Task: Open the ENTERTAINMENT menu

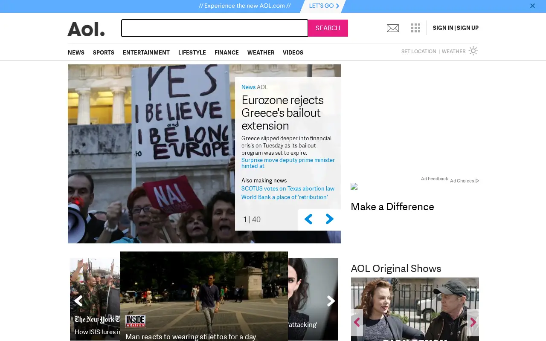Action: pos(146,52)
